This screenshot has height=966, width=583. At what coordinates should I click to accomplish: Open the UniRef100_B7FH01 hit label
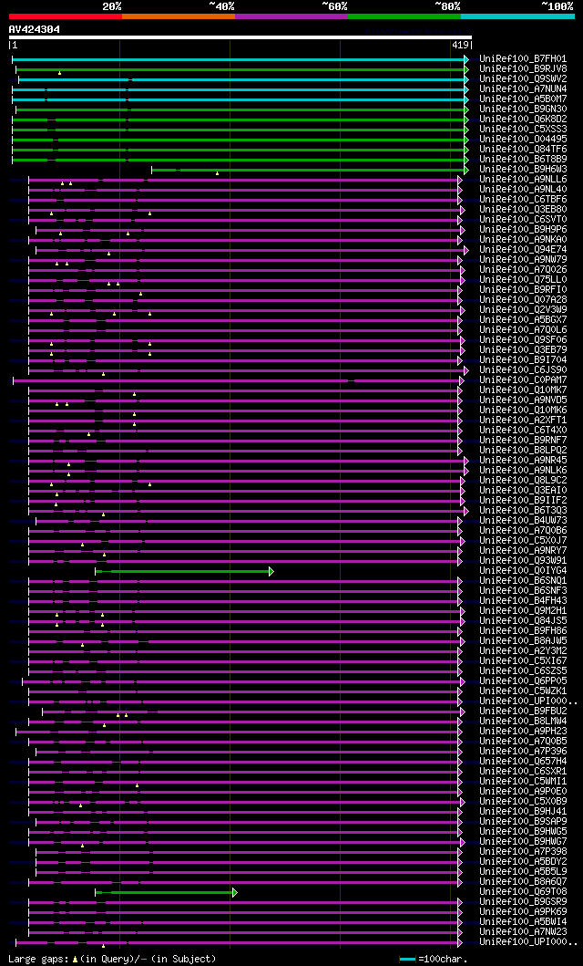[x=524, y=58]
